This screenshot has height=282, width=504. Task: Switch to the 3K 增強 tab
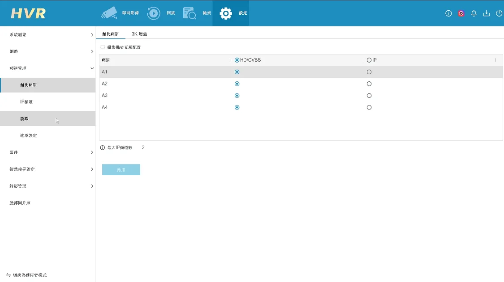(139, 34)
